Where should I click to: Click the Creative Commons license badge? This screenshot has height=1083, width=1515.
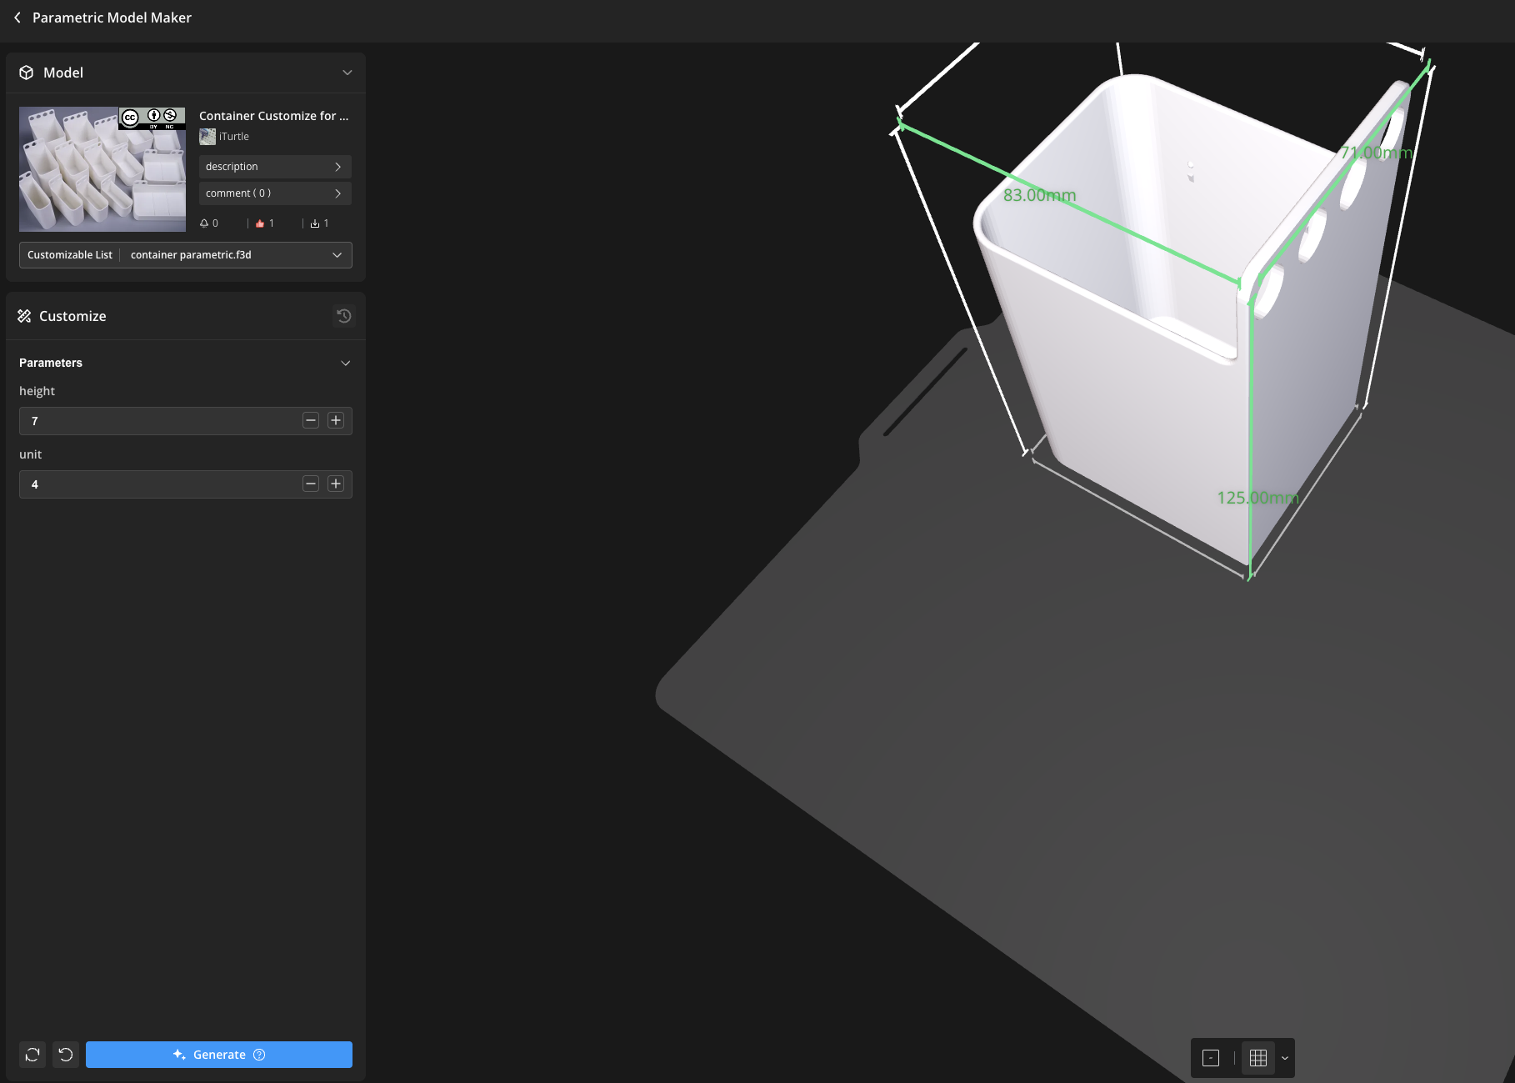[x=152, y=118]
